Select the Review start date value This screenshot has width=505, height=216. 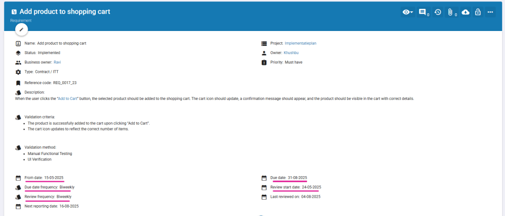pyautogui.click(x=311, y=187)
